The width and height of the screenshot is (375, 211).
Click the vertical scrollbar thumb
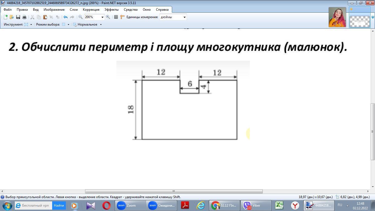373,132
